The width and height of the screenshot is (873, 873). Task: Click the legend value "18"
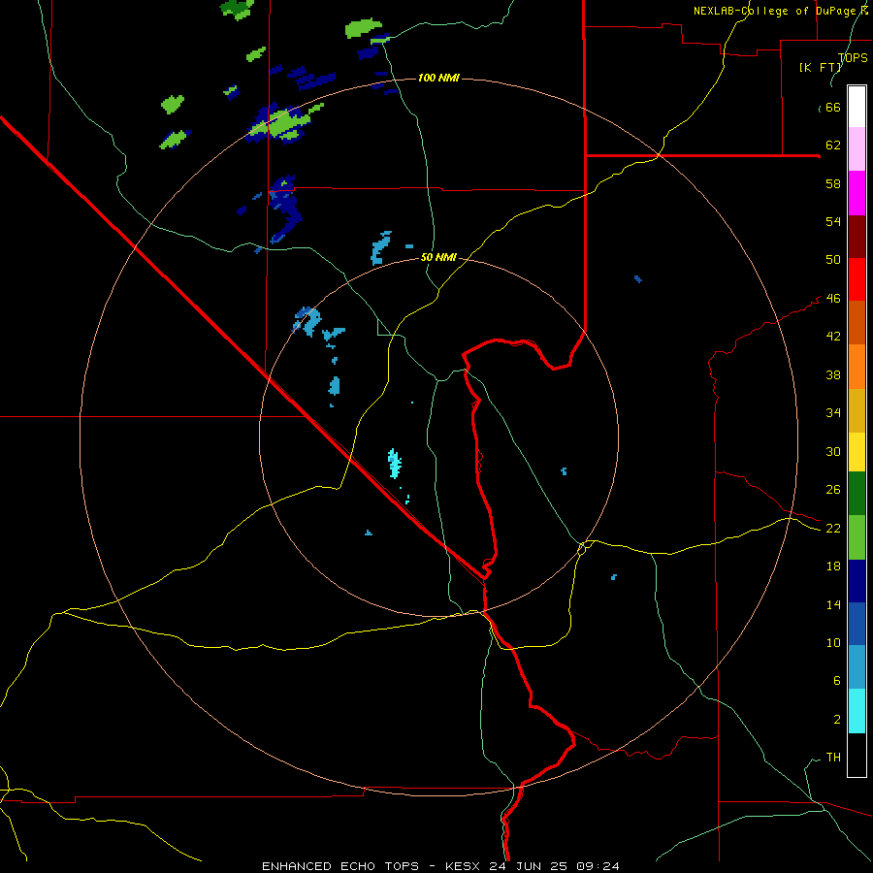833,566
